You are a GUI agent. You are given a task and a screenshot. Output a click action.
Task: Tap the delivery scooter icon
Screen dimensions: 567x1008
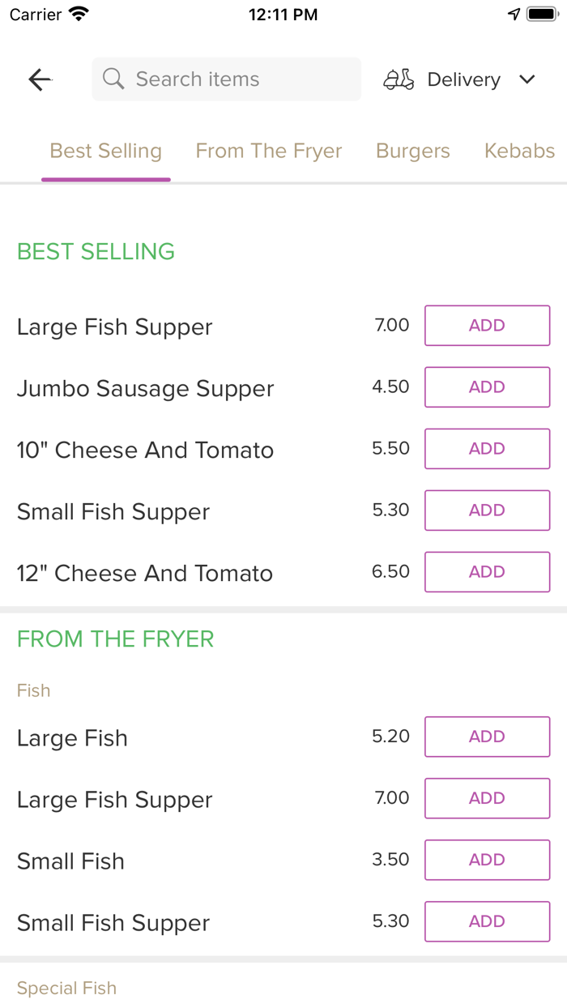[x=398, y=79]
